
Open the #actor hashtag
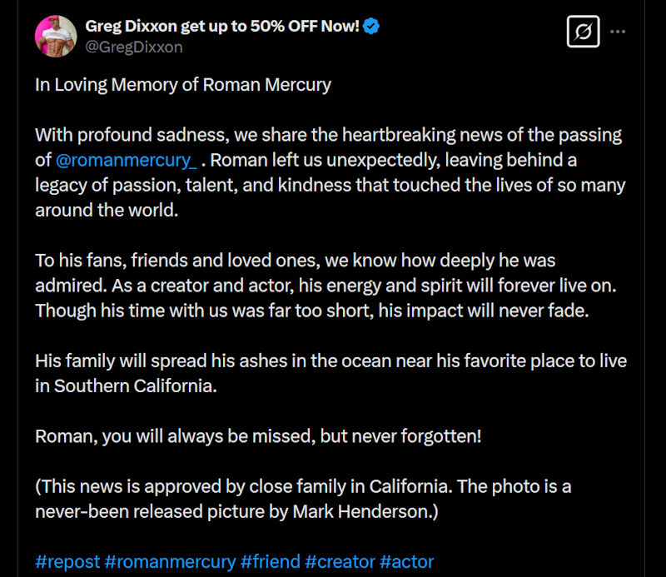(406, 561)
